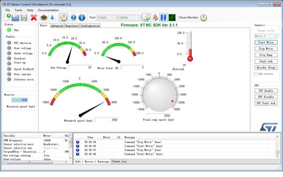283x177 pixels.
Task: Click info icon of the 05:45:45 message
Action: (78, 146)
